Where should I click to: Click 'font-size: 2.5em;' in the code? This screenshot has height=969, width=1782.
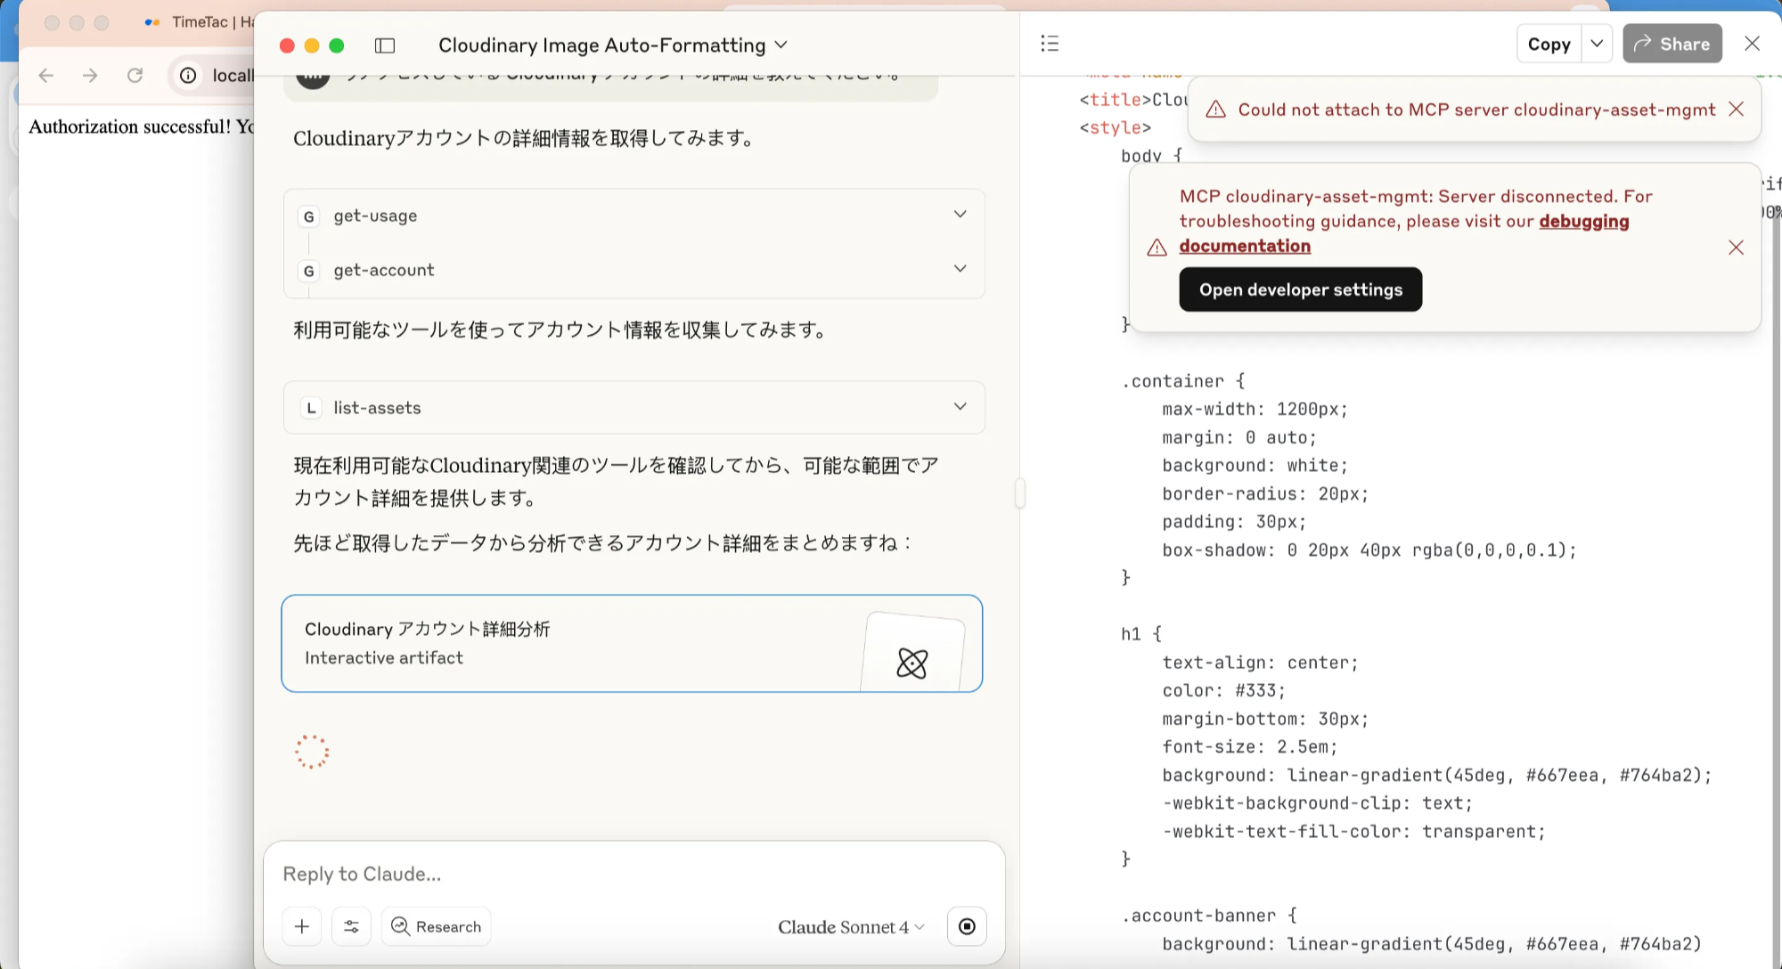(x=1249, y=747)
